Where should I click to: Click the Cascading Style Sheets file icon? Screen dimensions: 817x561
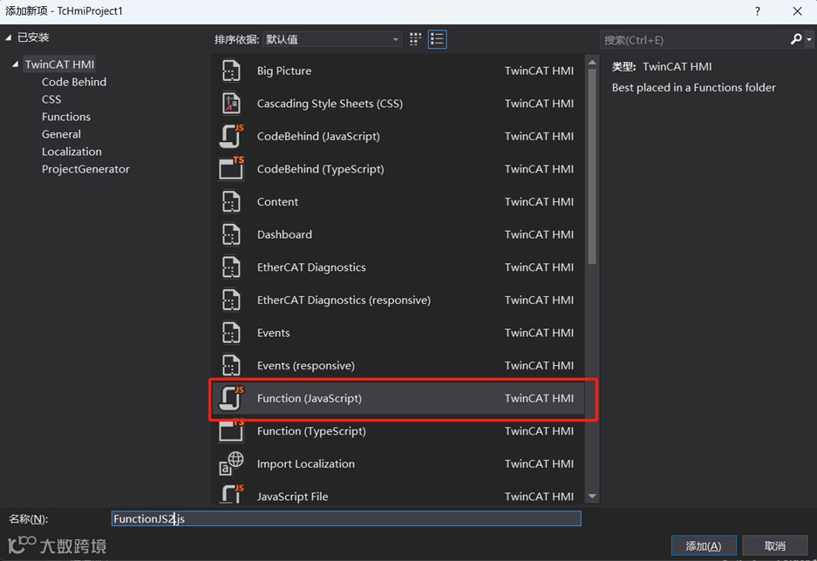coord(231,104)
